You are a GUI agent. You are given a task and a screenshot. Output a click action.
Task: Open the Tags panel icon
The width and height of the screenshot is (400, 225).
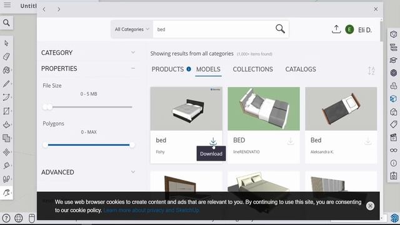[394, 124]
